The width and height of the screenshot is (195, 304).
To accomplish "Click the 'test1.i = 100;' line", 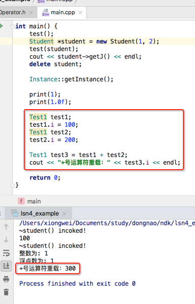I will 54,124.
